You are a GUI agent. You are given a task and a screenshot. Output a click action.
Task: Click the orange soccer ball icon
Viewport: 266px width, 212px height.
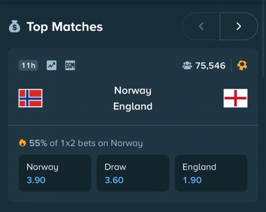coord(242,65)
